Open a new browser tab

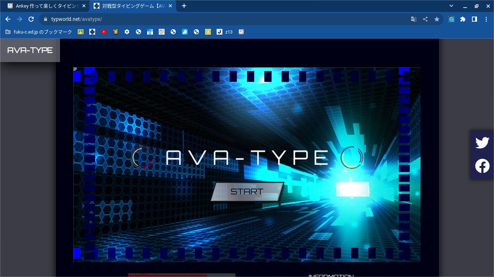tap(184, 6)
